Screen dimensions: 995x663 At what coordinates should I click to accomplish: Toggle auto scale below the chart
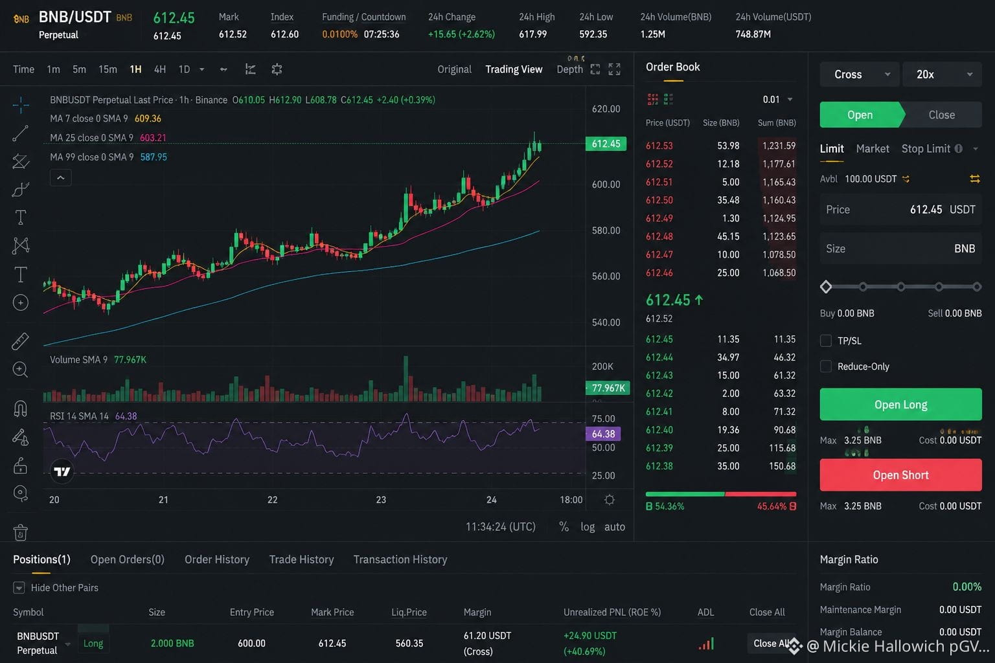(x=615, y=526)
